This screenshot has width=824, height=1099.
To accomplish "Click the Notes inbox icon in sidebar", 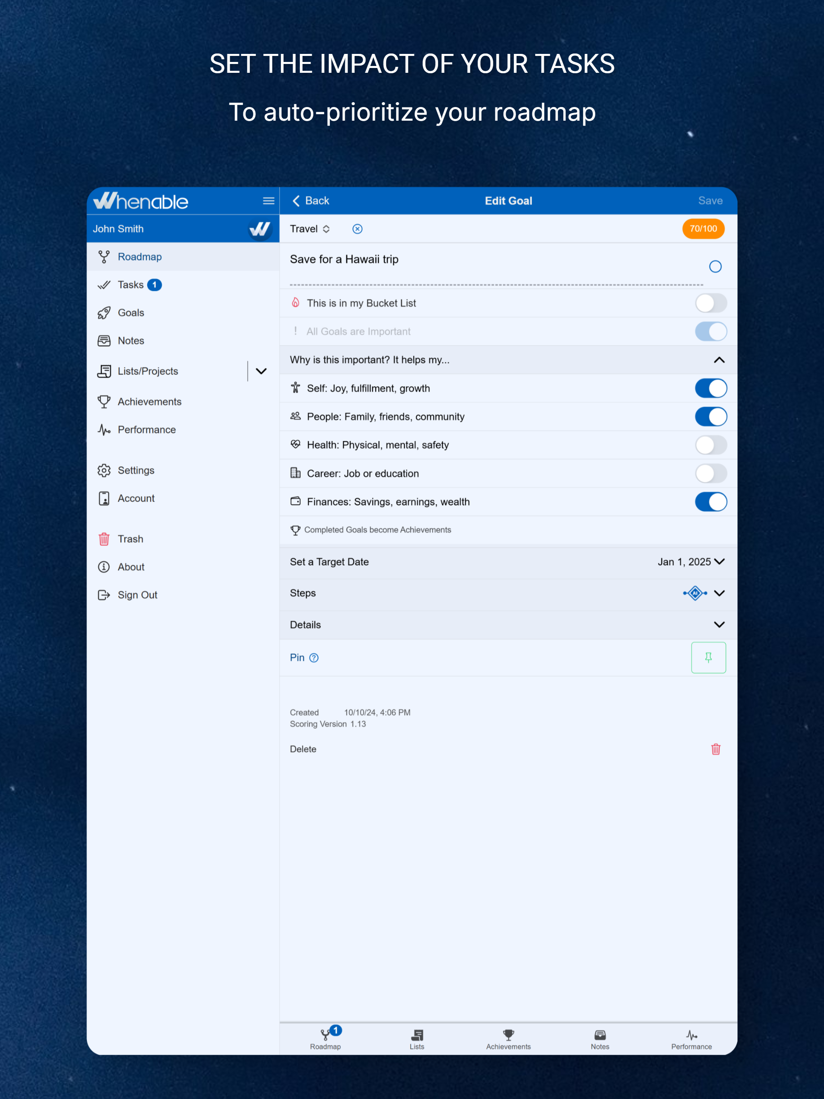I will pyautogui.click(x=104, y=341).
